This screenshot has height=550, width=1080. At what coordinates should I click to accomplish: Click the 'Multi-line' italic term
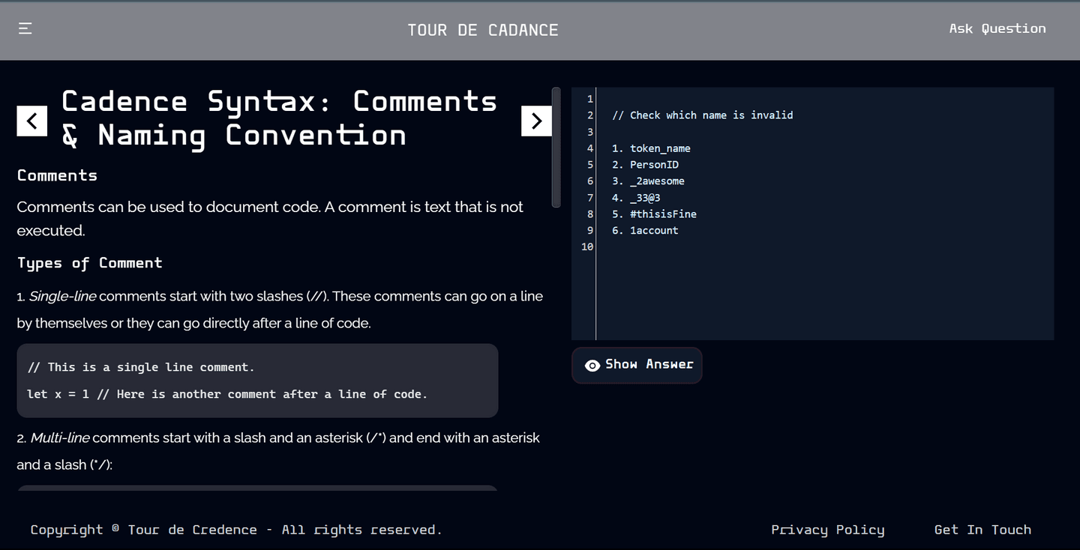point(60,438)
